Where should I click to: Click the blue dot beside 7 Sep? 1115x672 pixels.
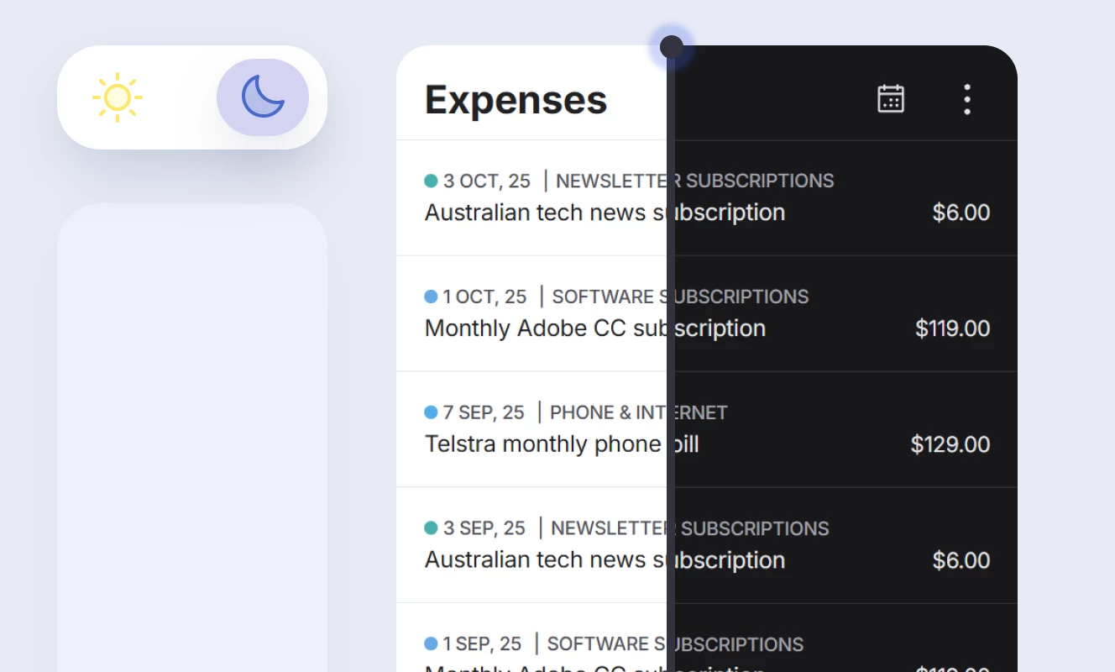click(432, 412)
